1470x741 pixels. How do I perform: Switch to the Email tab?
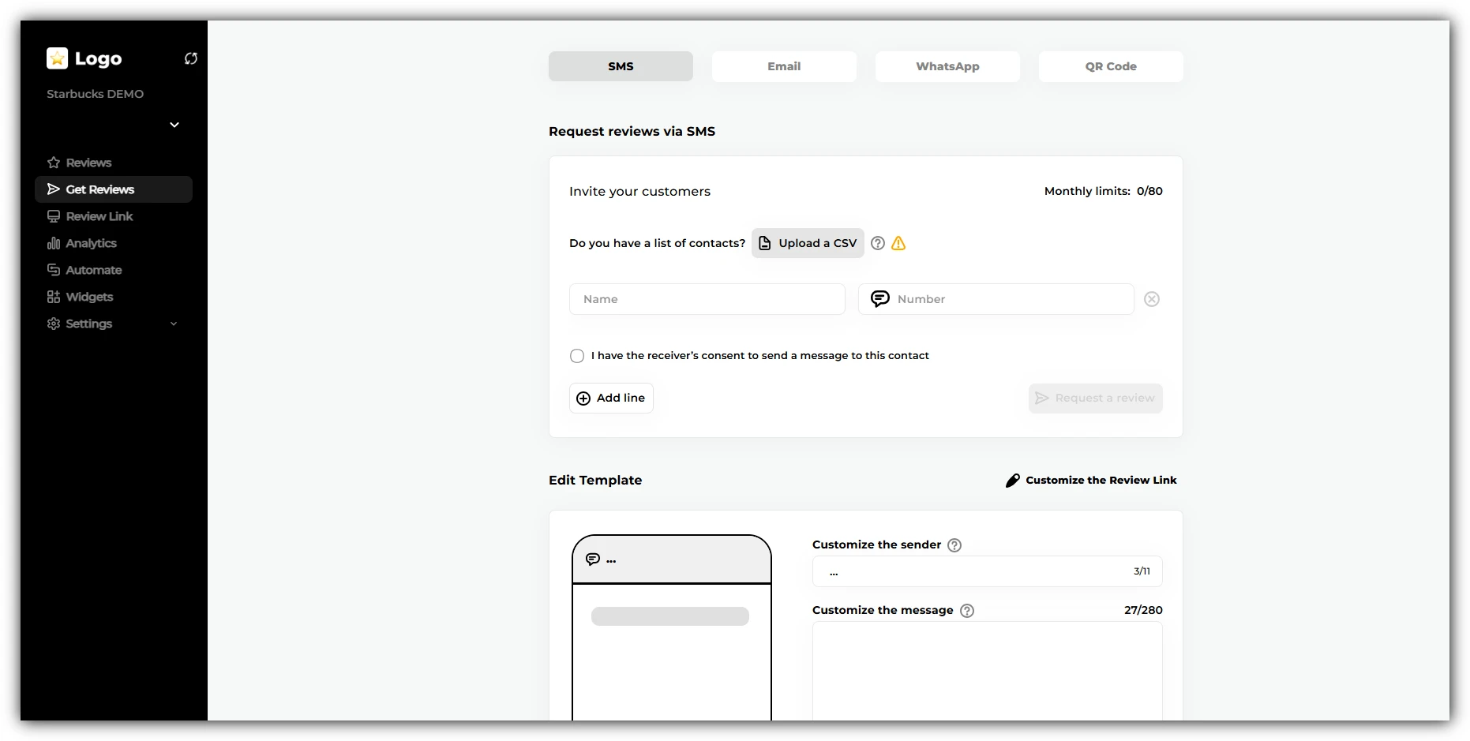tap(784, 66)
